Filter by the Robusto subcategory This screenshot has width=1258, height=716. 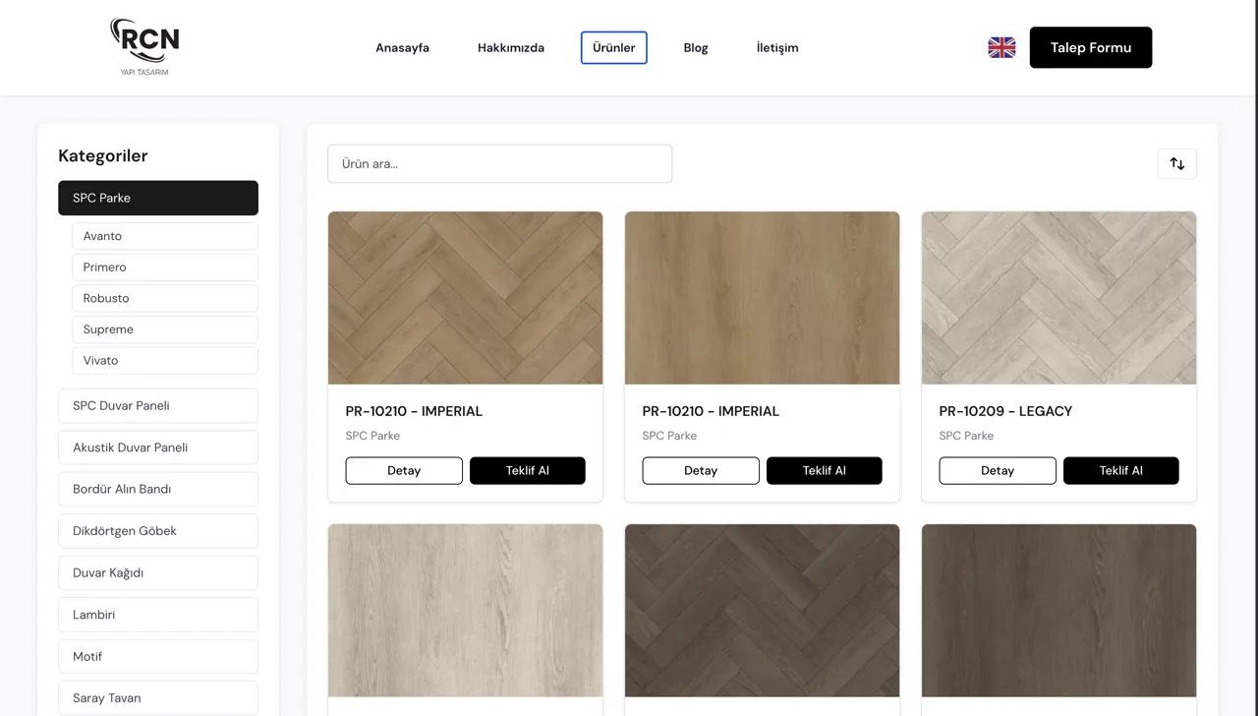pyautogui.click(x=165, y=298)
